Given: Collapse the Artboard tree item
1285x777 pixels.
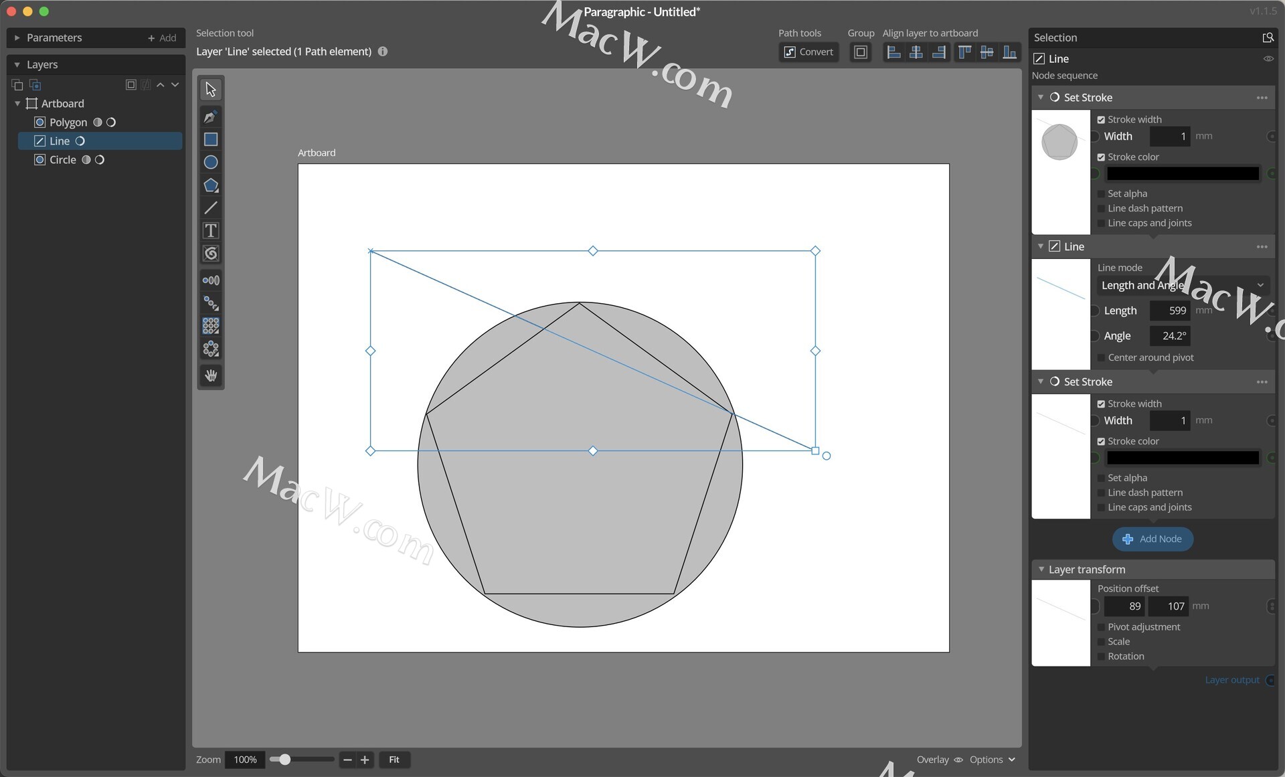Looking at the screenshot, I should (x=17, y=104).
